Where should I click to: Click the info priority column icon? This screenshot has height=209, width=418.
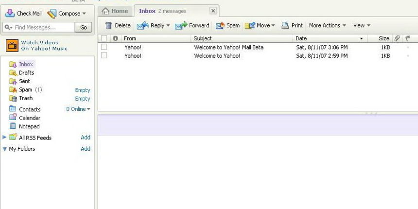pyautogui.click(x=115, y=38)
